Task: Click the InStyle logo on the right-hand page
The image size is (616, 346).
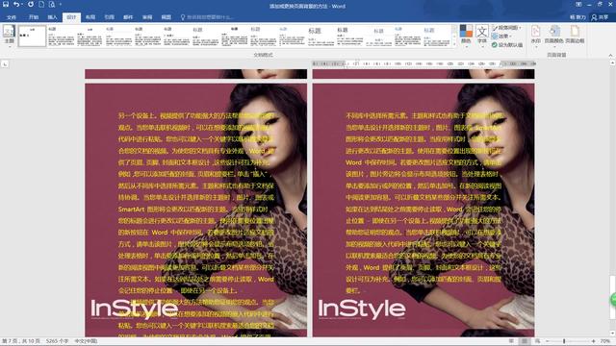Action: pyautogui.click(x=362, y=309)
